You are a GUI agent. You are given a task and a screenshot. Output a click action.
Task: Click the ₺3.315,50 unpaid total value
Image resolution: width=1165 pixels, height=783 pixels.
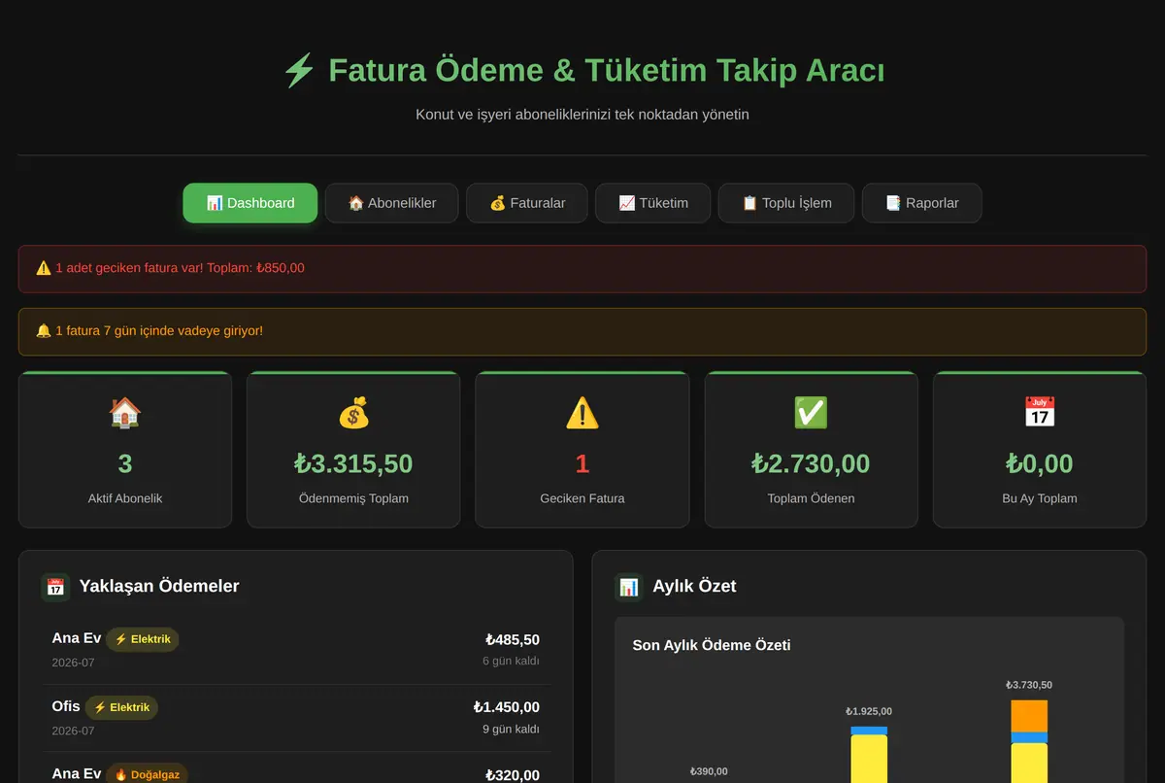coord(353,463)
